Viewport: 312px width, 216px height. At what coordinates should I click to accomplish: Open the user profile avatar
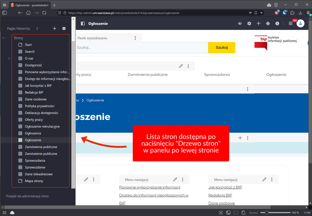pyautogui.click(x=300, y=24)
